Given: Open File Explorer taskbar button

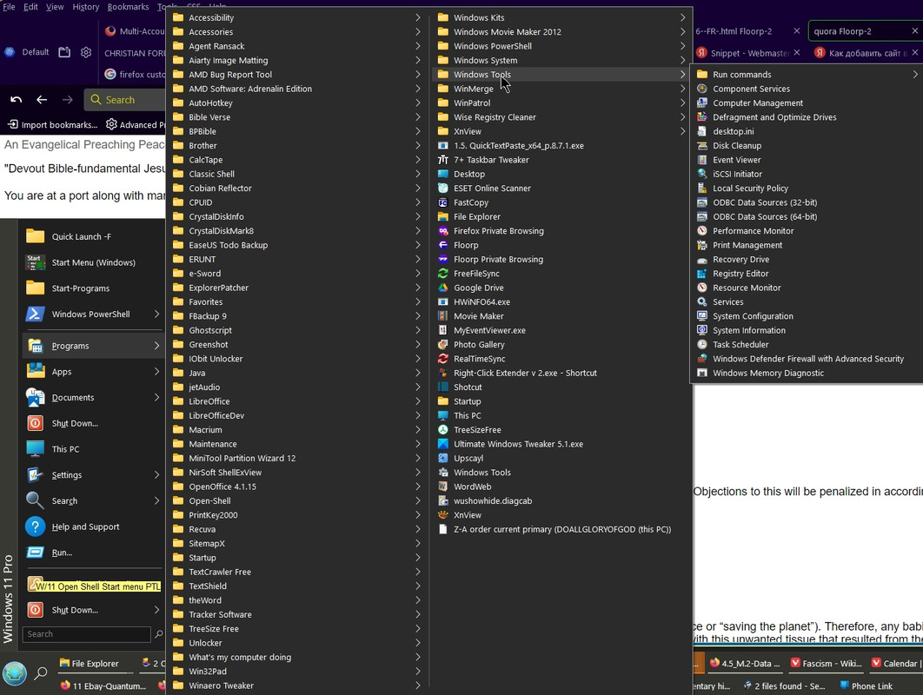Looking at the screenshot, I should pos(89,663).
